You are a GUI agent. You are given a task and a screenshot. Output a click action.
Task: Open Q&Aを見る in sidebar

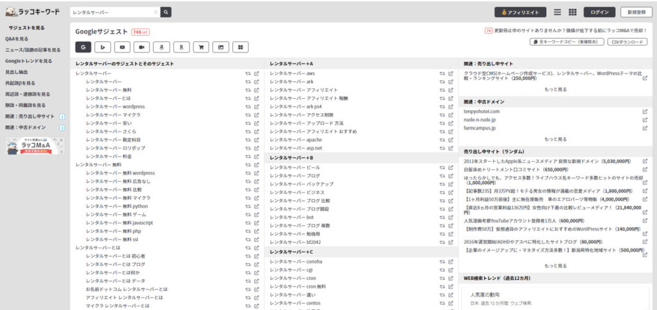click(17, 39)
